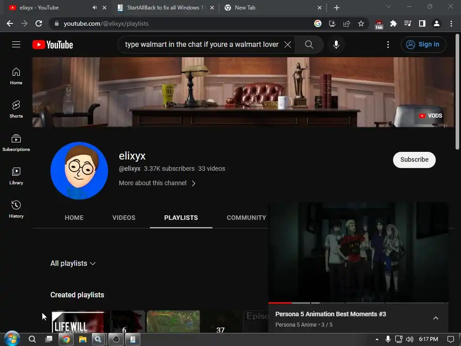Open File Explorer from taskbar
461x346 pixels.
point(83,340)
